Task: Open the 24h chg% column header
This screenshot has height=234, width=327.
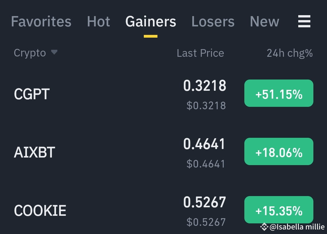Action: (x=289, y=53)
